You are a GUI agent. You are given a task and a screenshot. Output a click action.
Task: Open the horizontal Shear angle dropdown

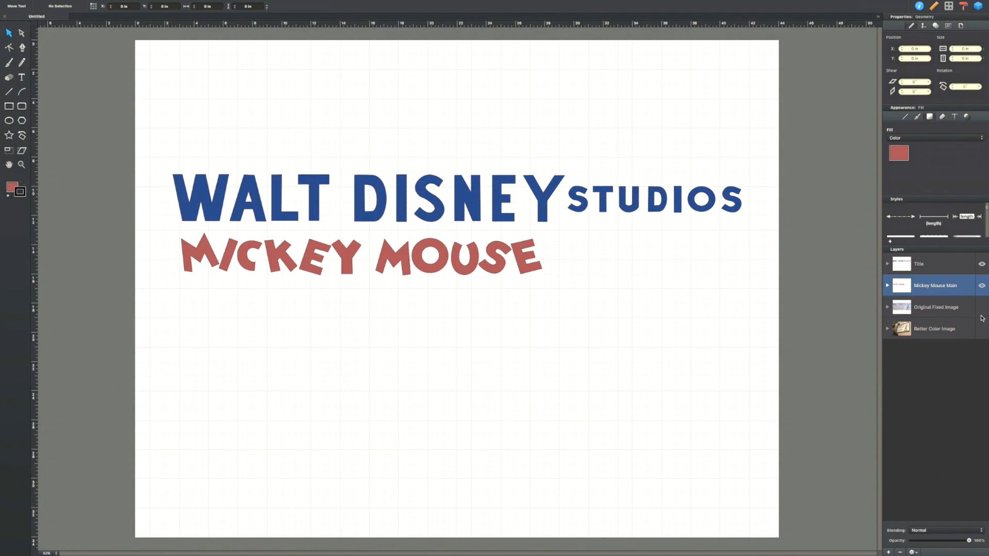point(928,82)
